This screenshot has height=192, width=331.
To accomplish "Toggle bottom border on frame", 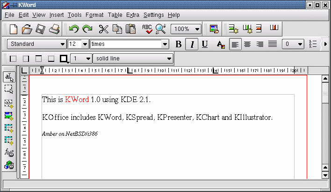I will tap(51, 59).
